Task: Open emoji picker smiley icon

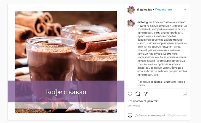Action: (130, 115)
